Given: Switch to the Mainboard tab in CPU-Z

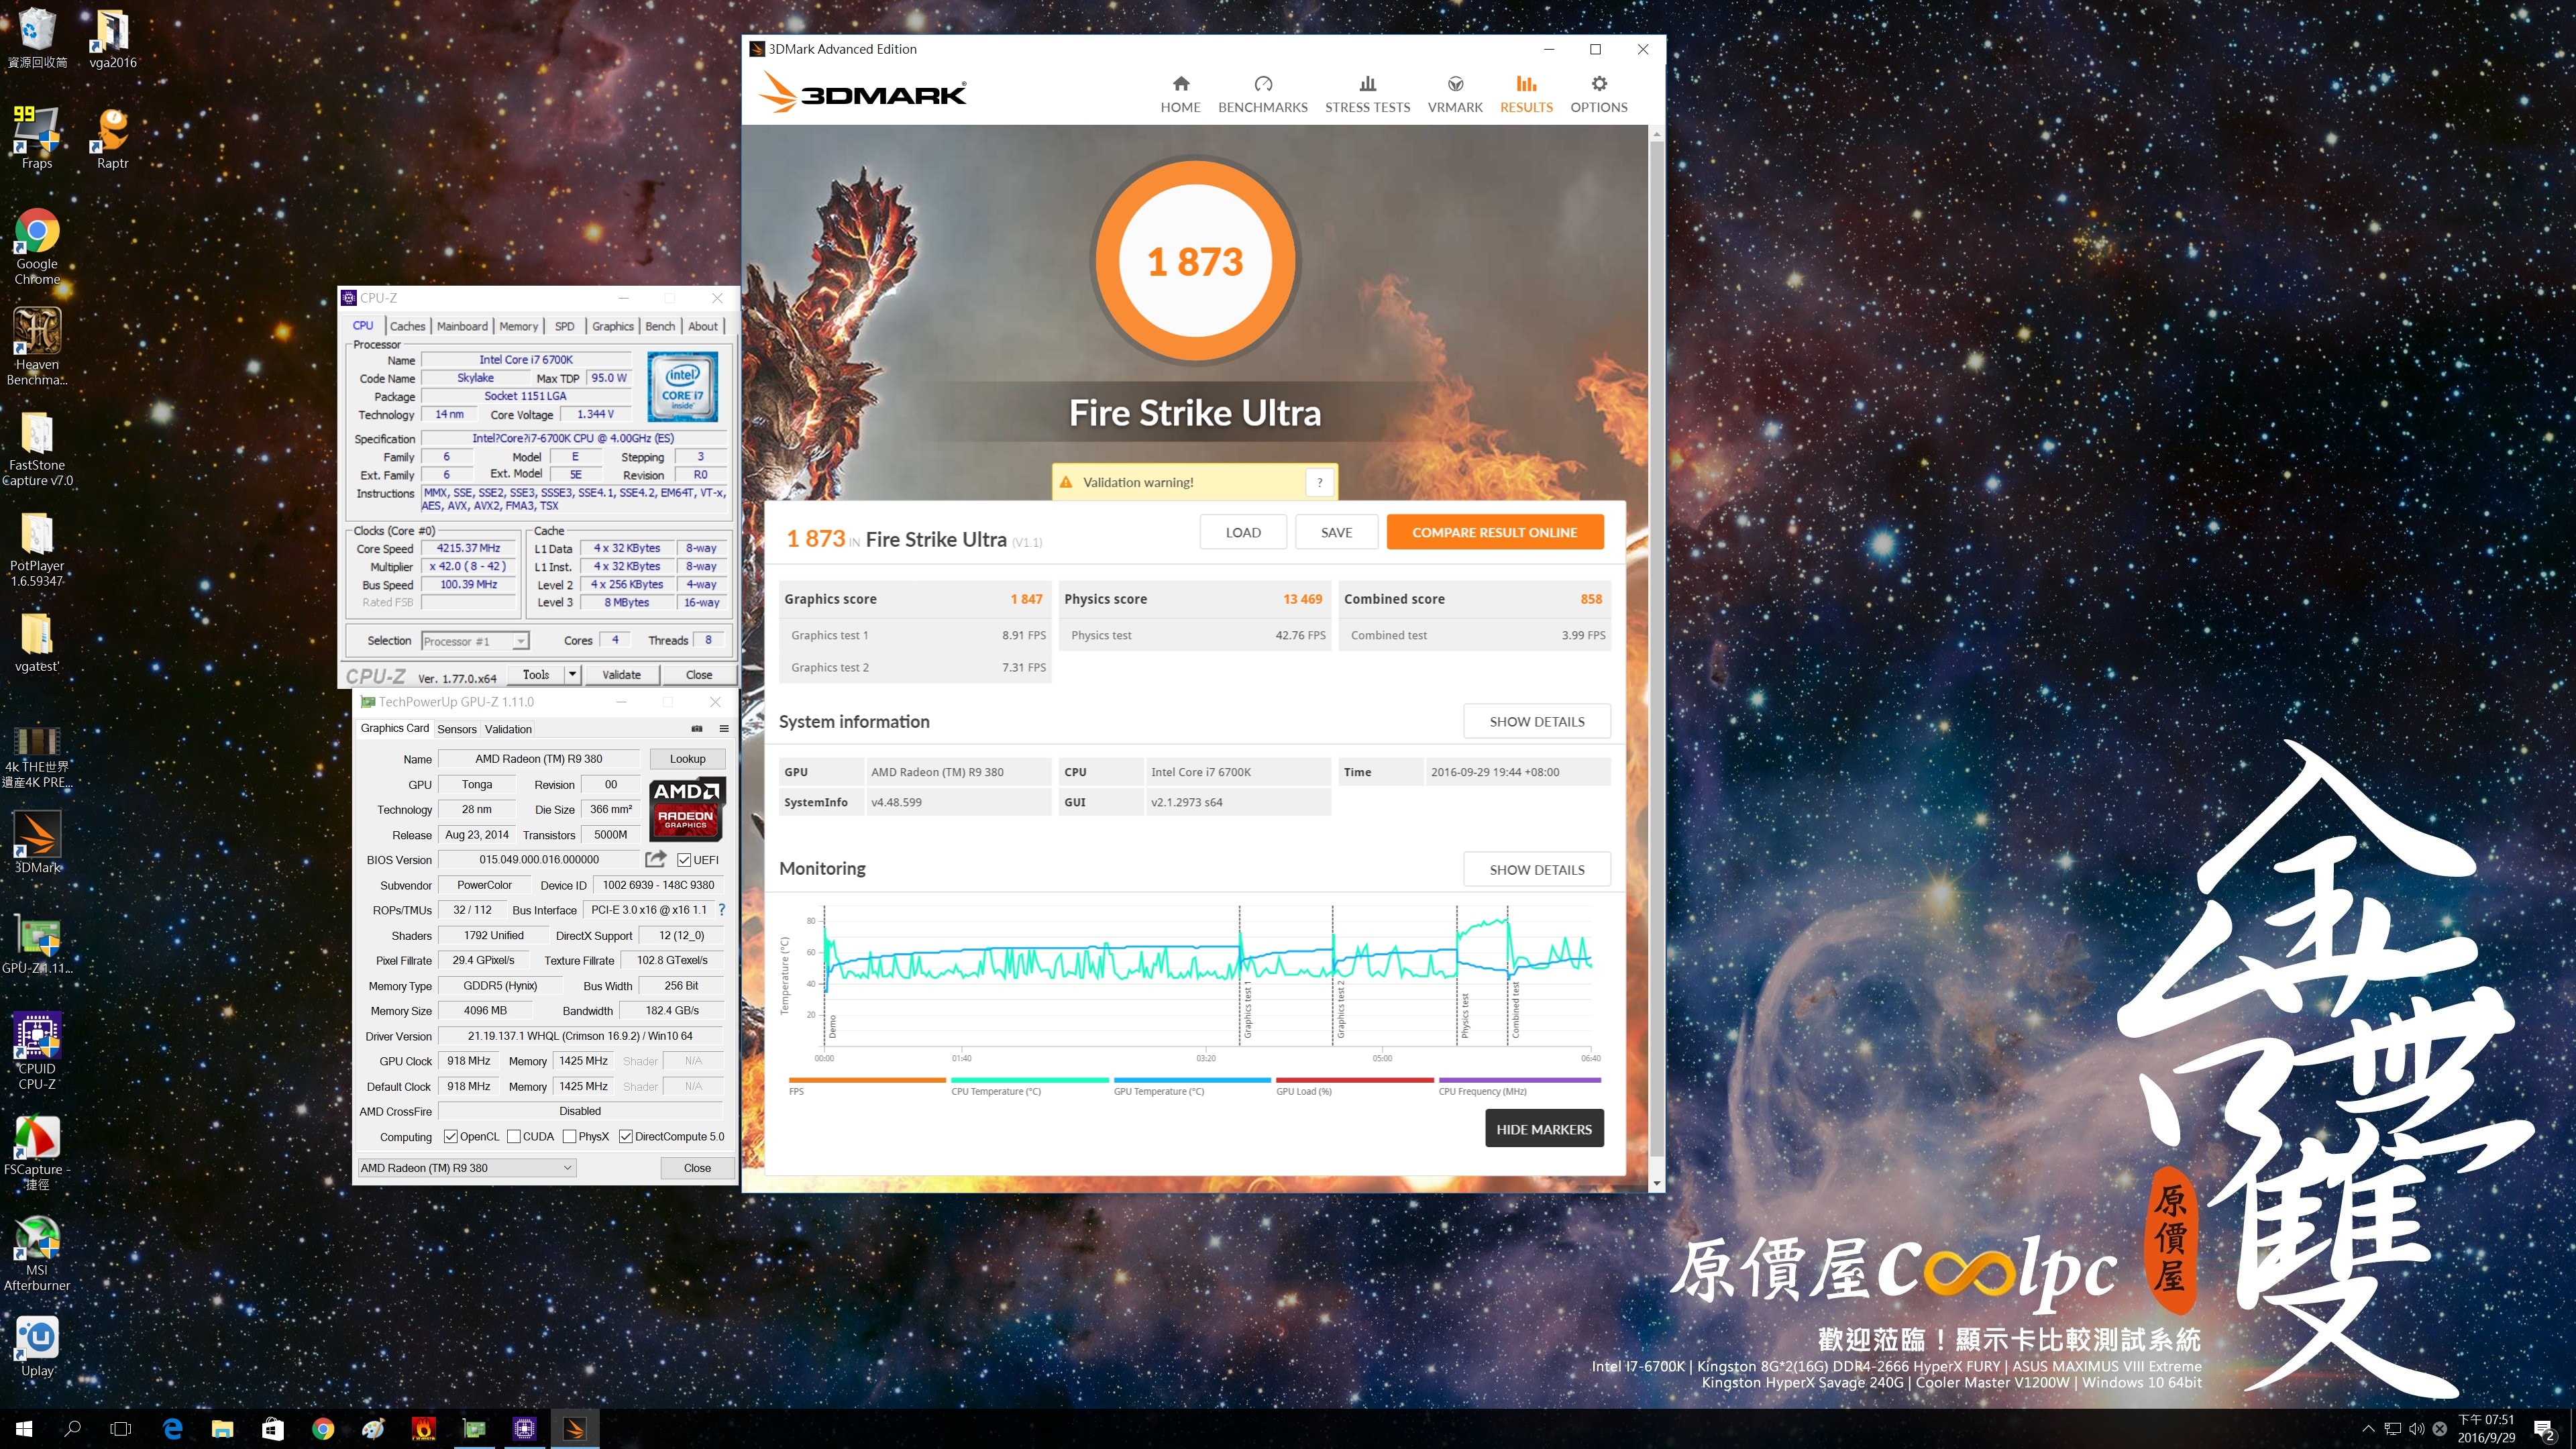Looking at the screenshot, I should (462, 326).
